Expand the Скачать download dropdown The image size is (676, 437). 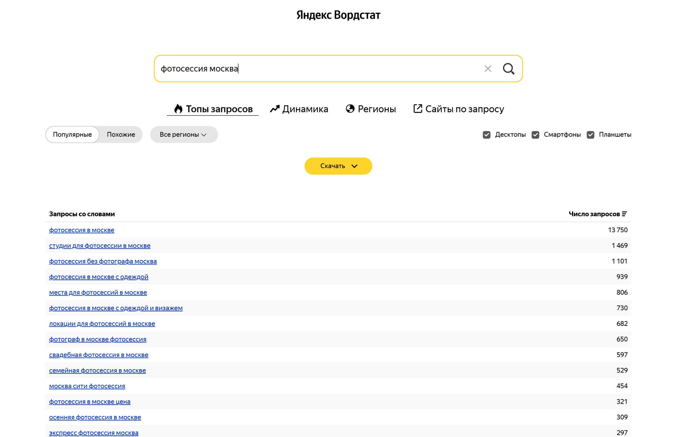(338, 166)
